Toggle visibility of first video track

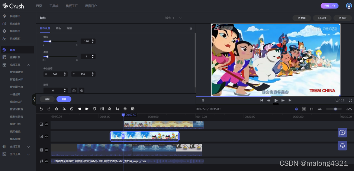41,124
